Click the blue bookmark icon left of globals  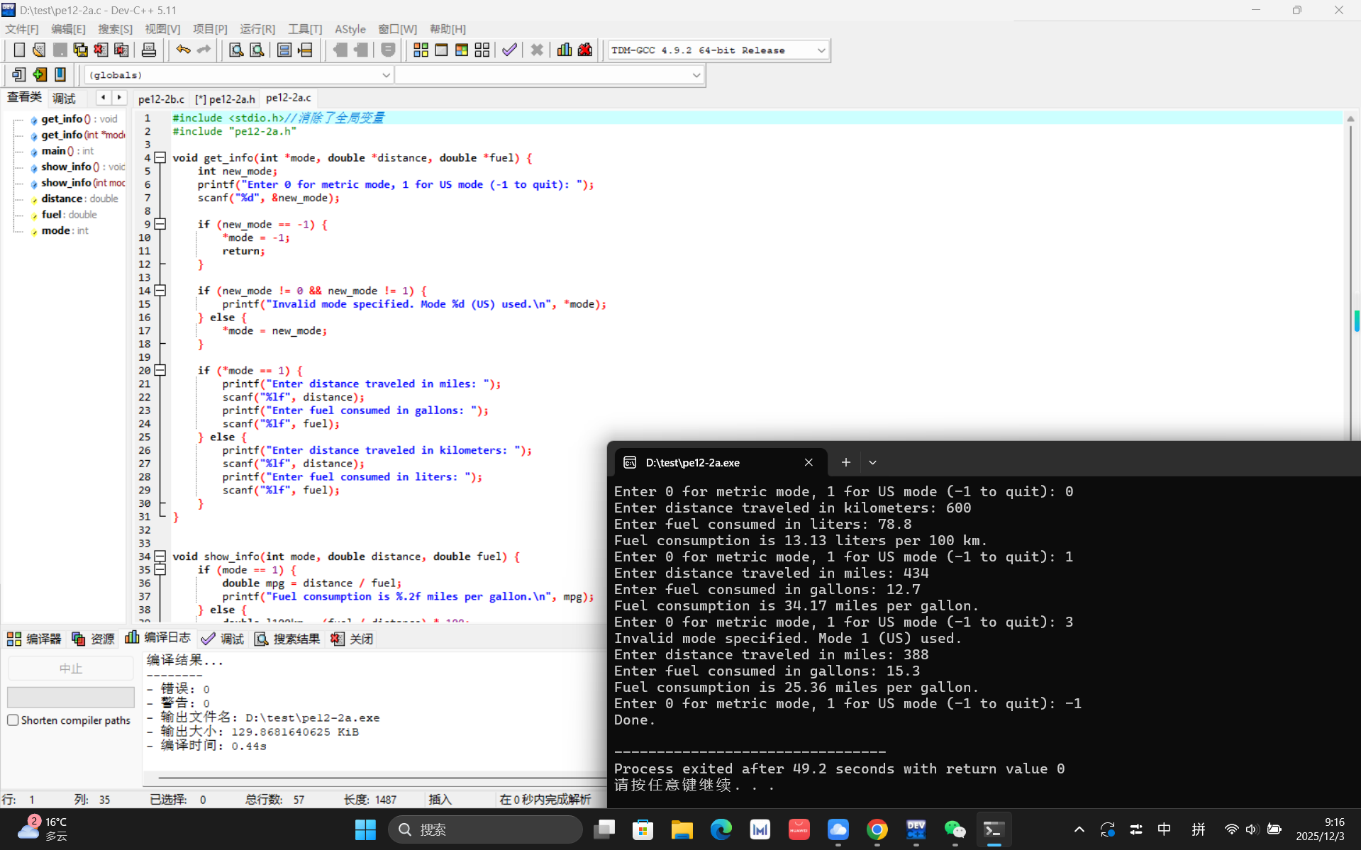pos(60,74)
